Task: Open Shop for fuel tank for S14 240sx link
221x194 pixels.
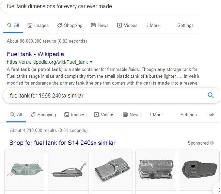Action: (62, 143)
